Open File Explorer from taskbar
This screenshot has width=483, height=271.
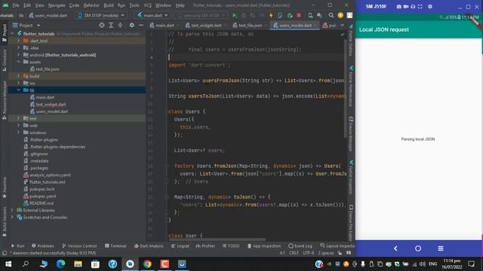tap(78, 264)
